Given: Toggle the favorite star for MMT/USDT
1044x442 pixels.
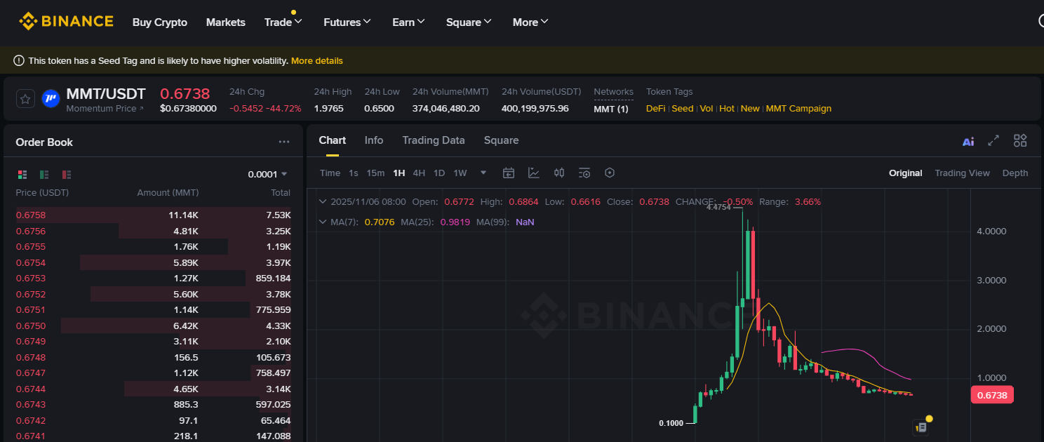Looking at the screenshot, I should 25,98.
